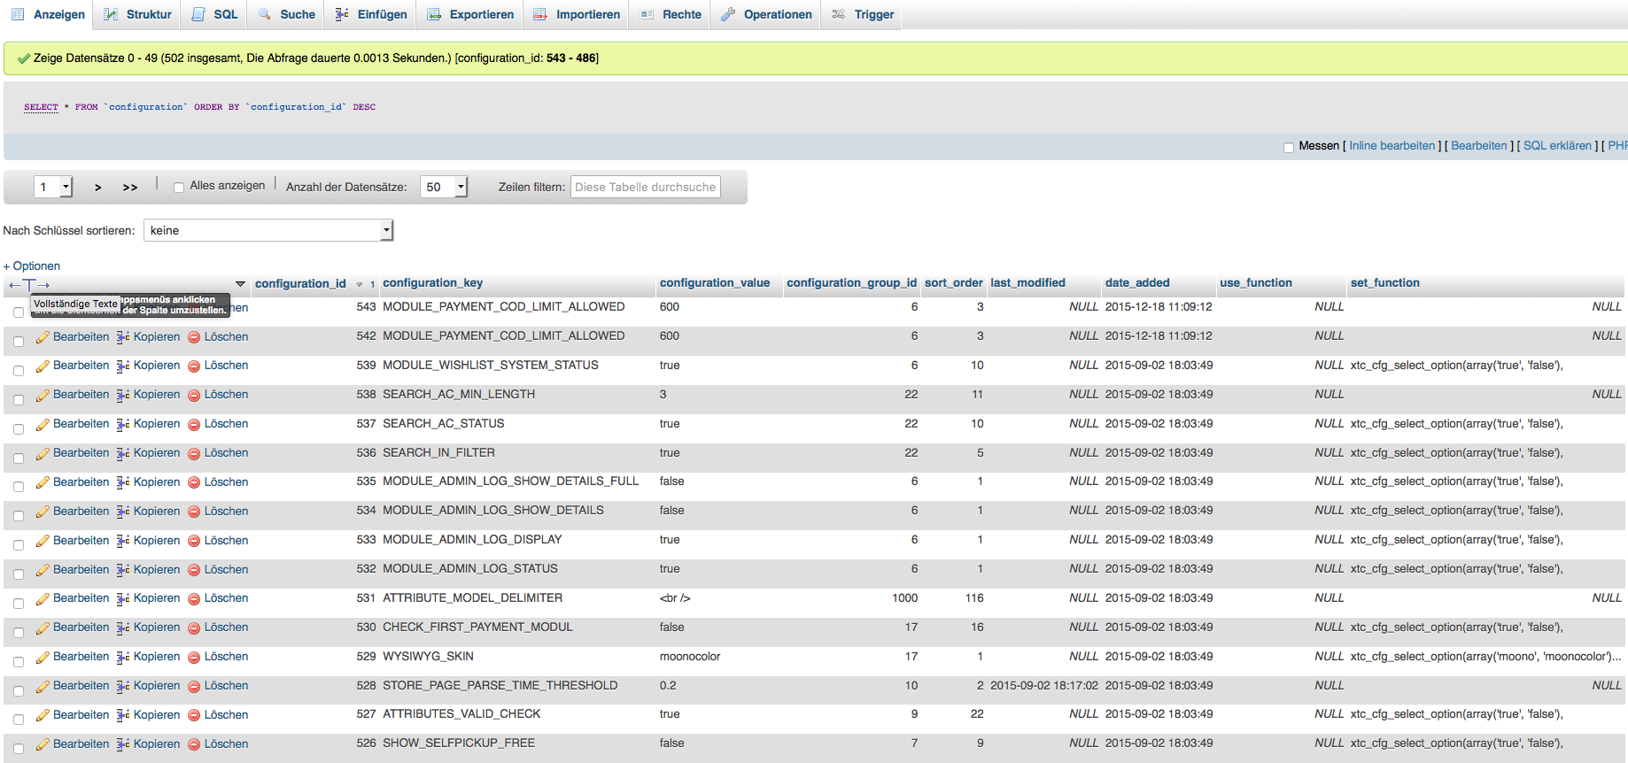Click the delete icon for WYSIWYG_SKIN row
The image size is (1628, 763).
pyautogui.click(x=194, y=658)
